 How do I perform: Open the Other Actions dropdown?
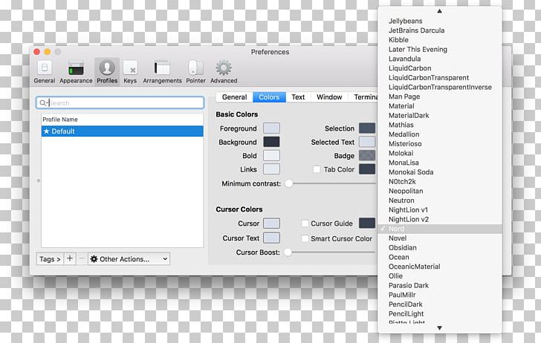129,259
